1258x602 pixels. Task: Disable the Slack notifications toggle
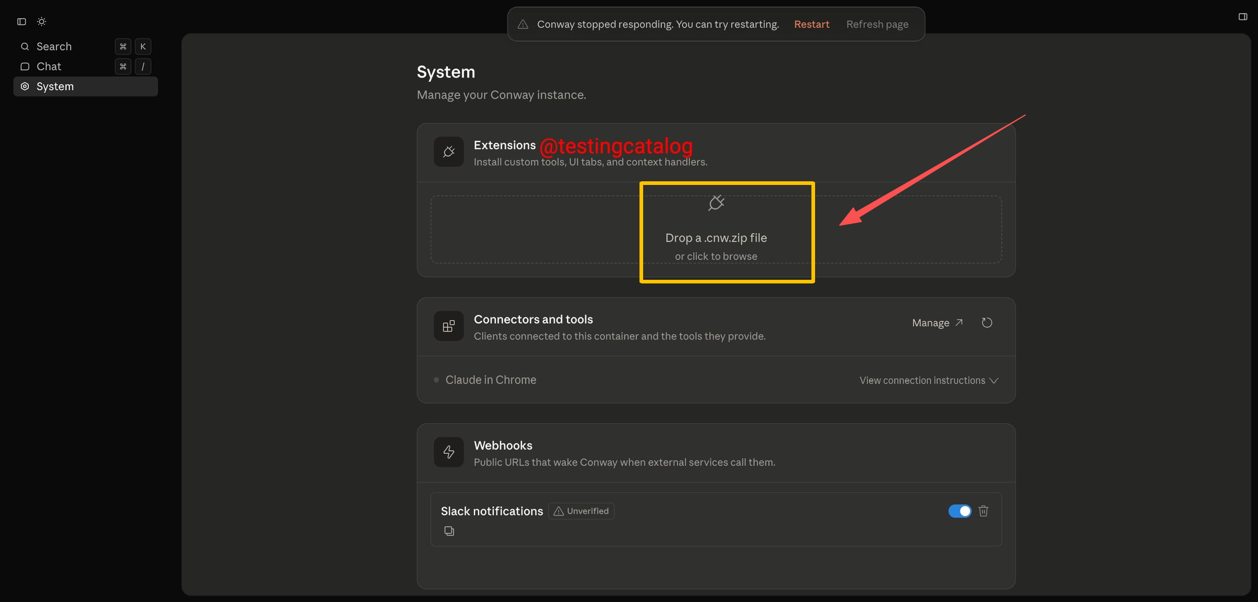(x=959, y=511)
